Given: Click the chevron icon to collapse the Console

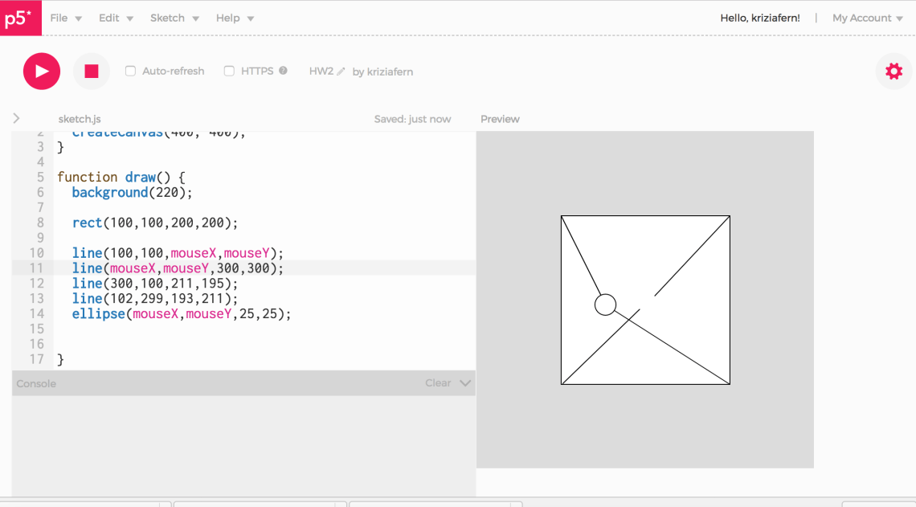Looking at the screenshot, I should (464, 383).
